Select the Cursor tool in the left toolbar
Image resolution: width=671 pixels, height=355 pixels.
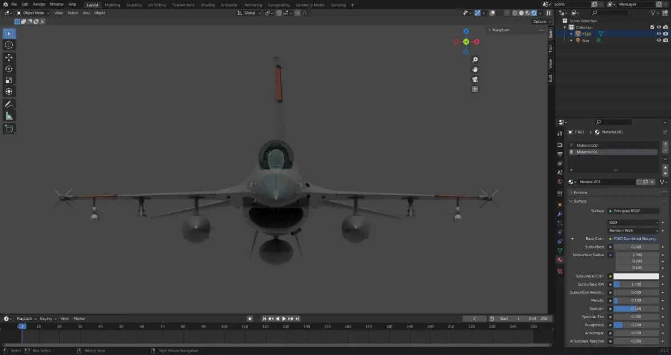(9, 45)
